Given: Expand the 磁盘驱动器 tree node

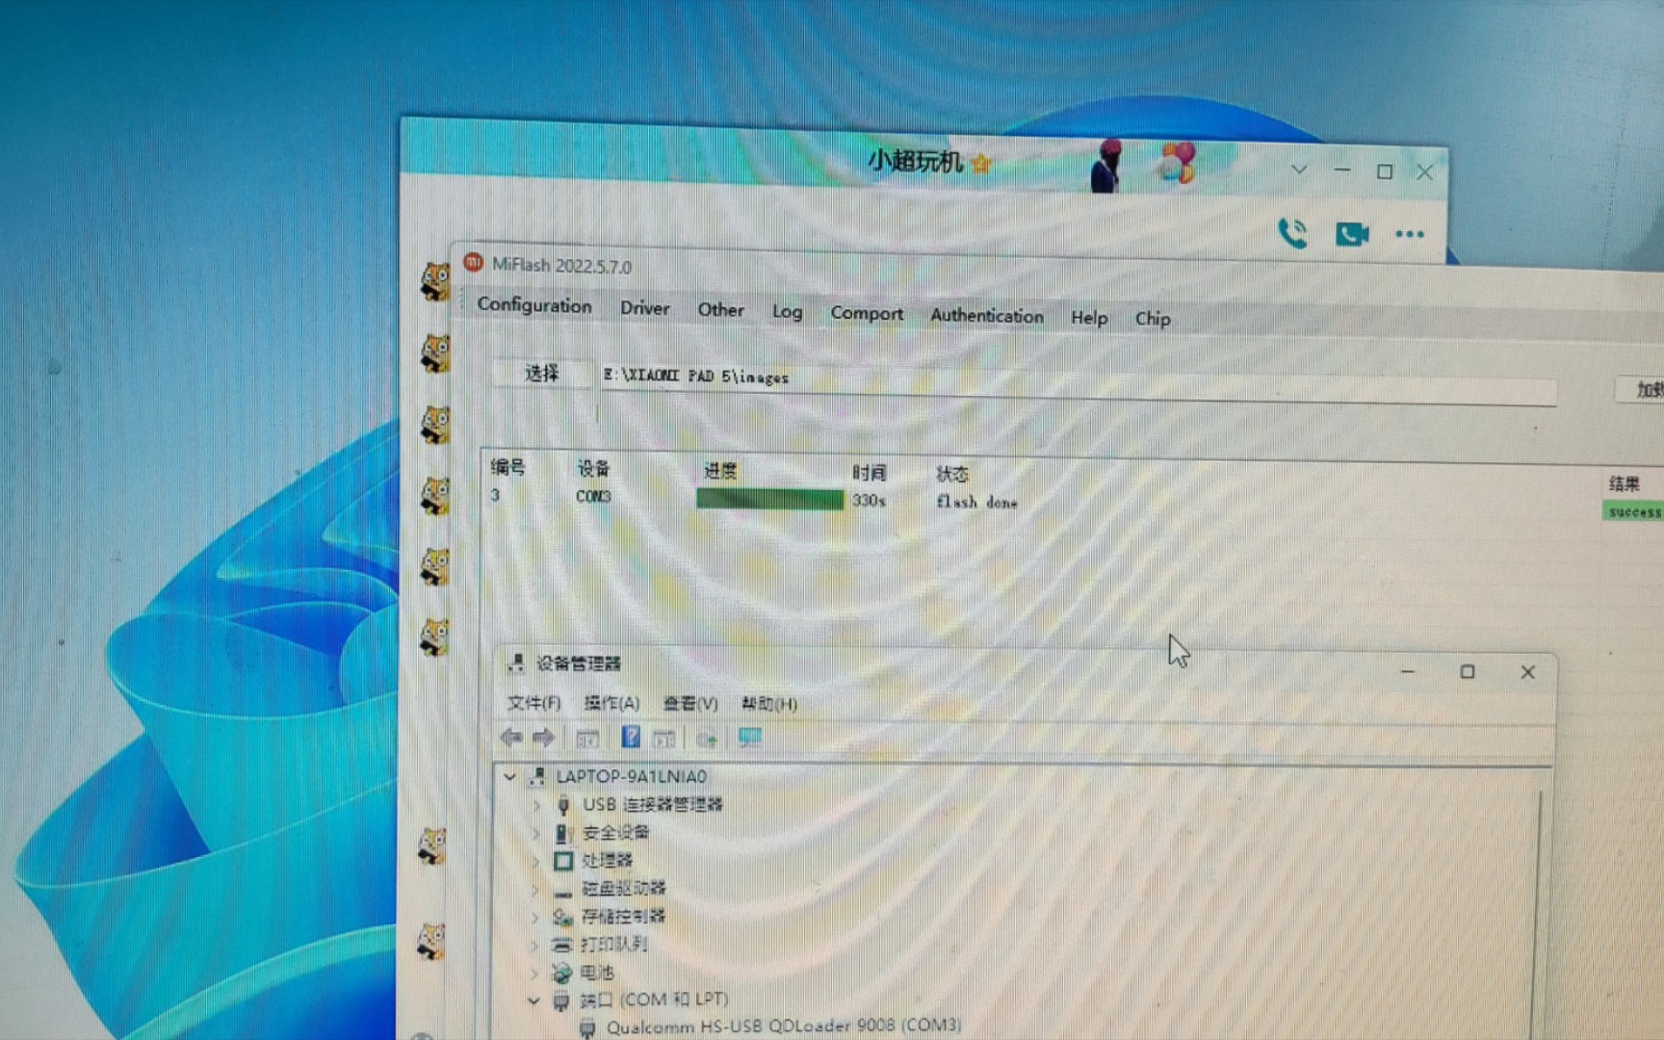Looking at the screenshot, I should coord(537,889).
